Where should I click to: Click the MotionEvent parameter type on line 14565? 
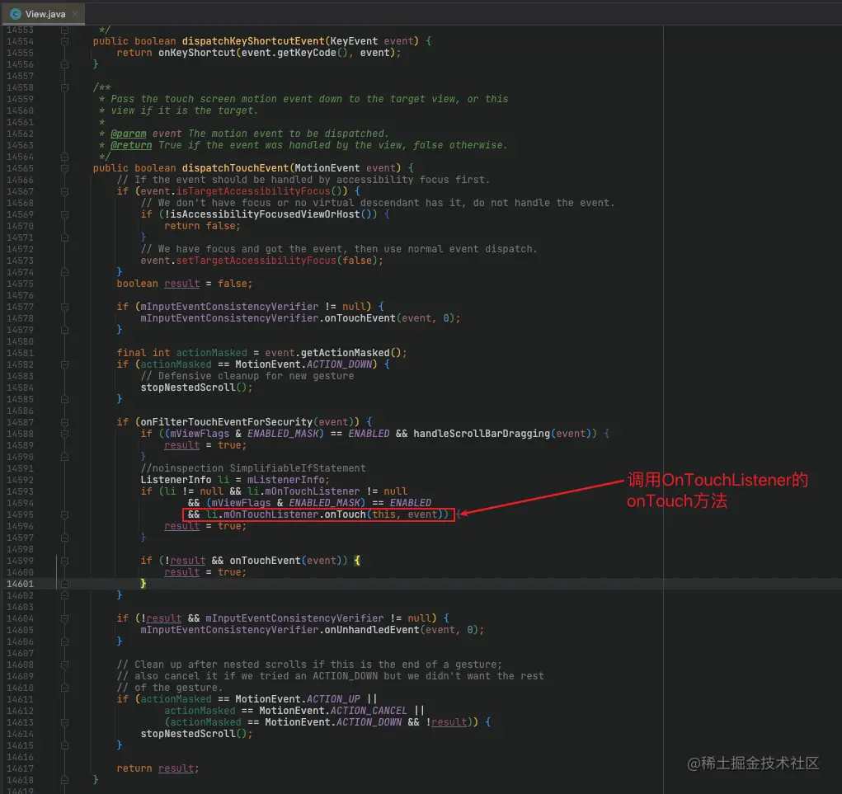[x=327, y=168]
